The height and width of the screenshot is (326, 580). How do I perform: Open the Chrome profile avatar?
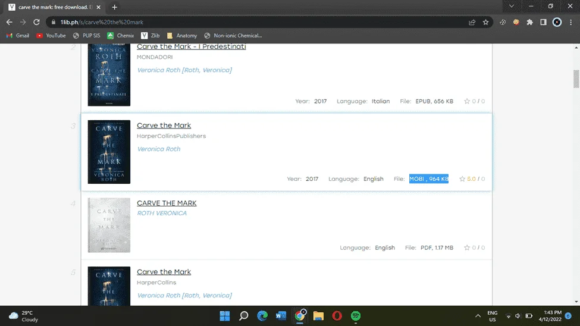pyautogui.click(x=557, y=22)
